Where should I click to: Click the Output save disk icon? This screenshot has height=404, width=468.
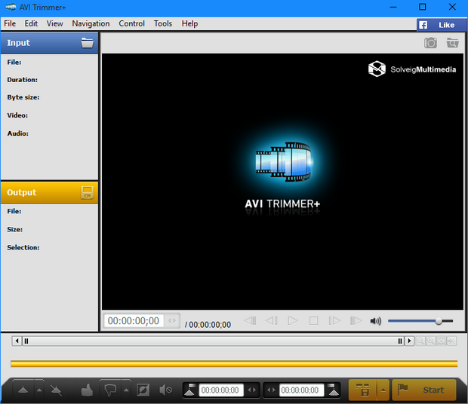(x=87, y=192)
